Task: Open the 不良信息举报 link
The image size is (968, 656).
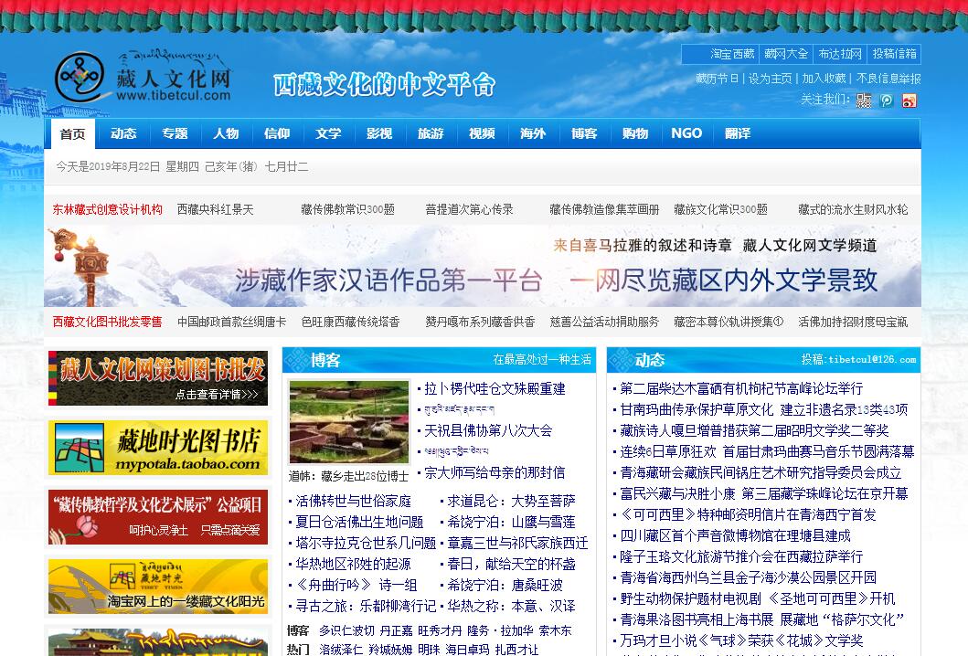Action: 888,79
